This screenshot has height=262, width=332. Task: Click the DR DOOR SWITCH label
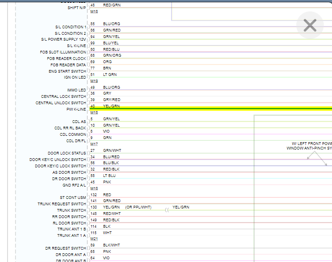pos(69,179)
